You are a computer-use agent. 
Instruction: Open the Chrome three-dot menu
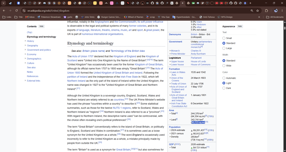point(282,11)
